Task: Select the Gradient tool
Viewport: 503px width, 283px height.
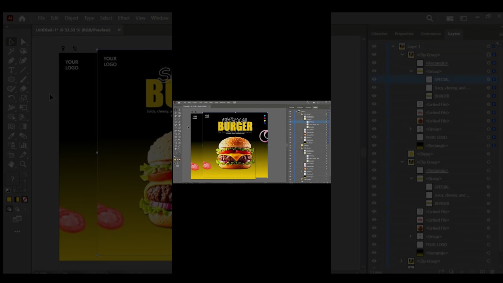Action: pos(23,127)
